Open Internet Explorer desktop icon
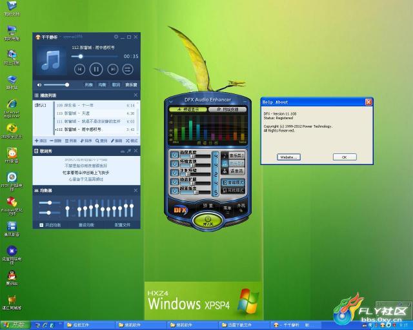This screenshot has height=330, width=413. coord(12,108)
